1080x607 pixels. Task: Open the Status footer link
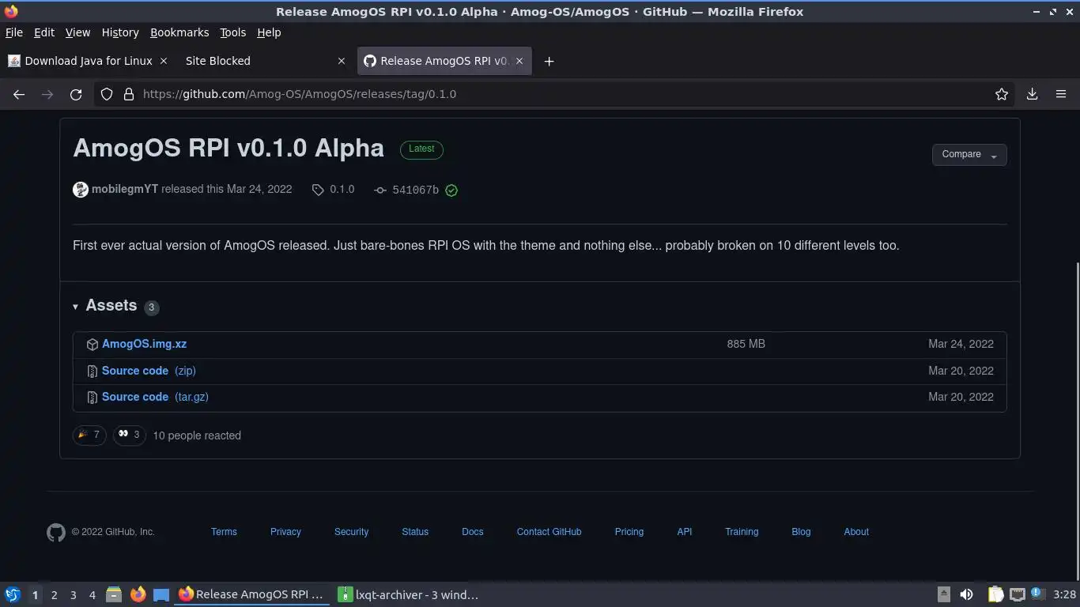point(415,532)
